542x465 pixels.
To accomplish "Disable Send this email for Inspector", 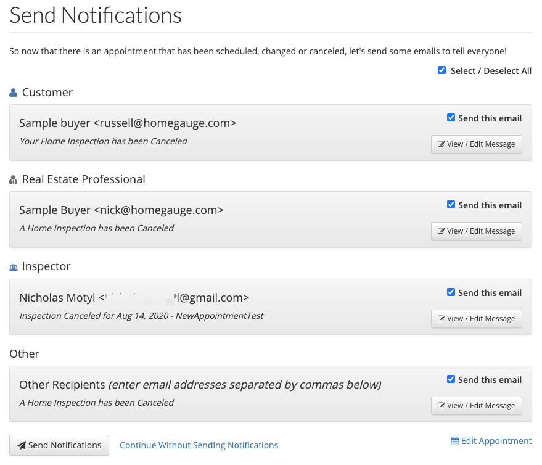I will coord(451,292).
